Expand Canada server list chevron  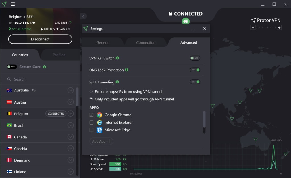(x=70, y=137)
